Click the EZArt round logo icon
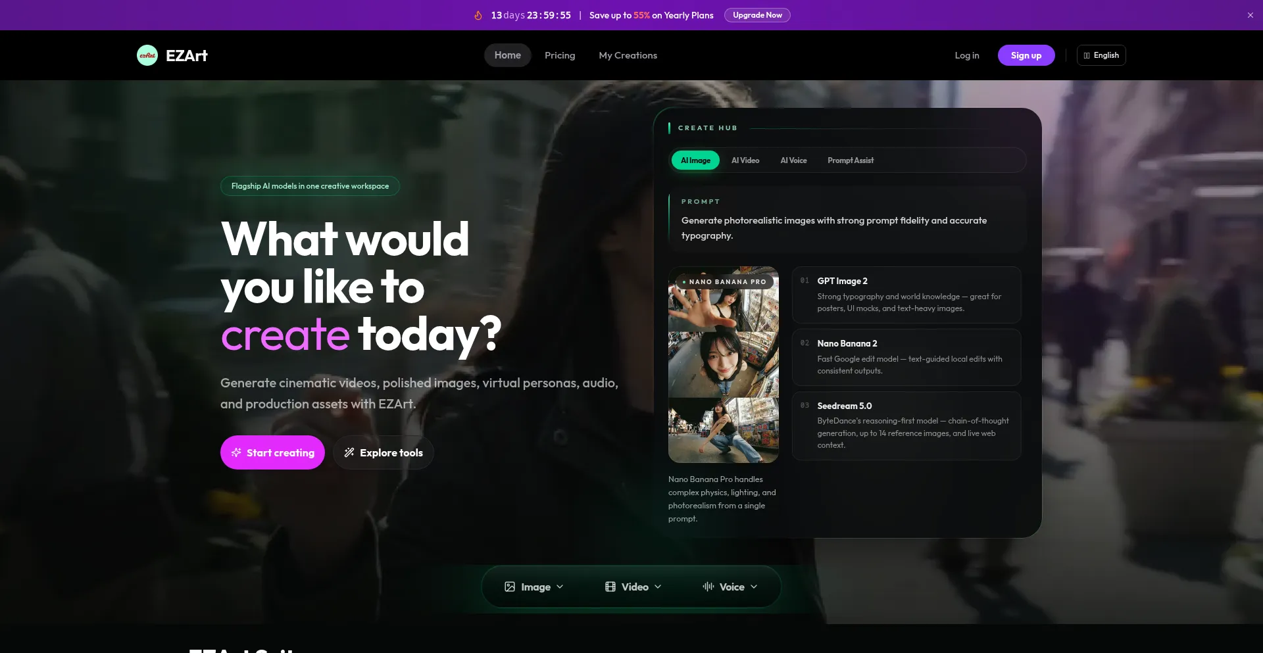The height and width of the screenshot is (653, 1263). tap(147, 55)
